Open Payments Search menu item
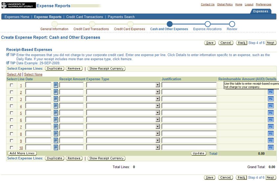The width and height of the screenshot is (279, 181). 121,17
